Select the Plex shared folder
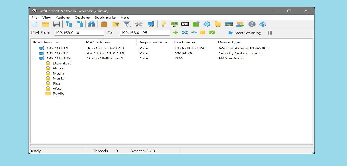Screen dimensions: 347x166 (53, 83)
